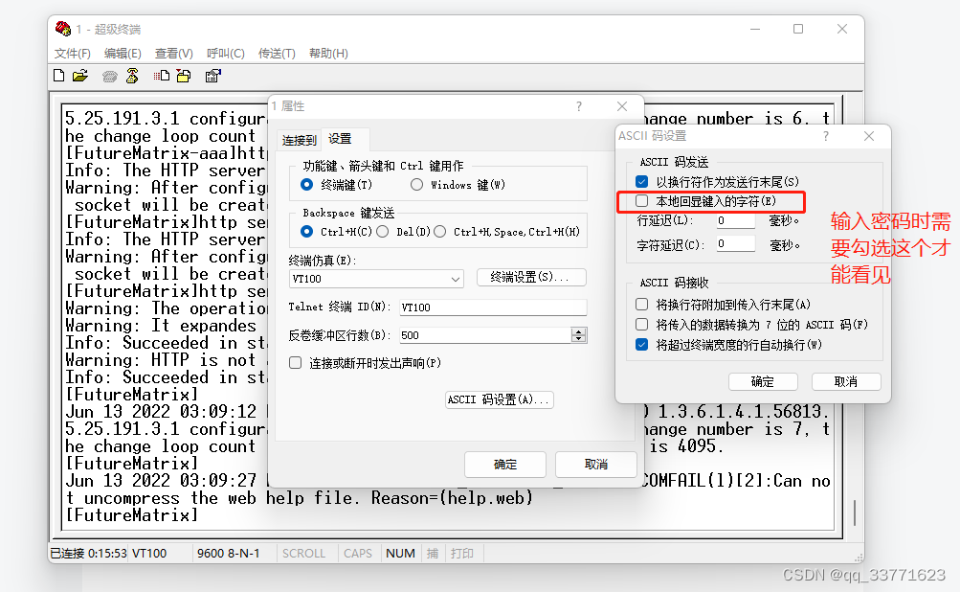Image resolution: width=960 pixels, height=592 pixels.
Task: Open the Properties toolbar icon
Action: 212,76
